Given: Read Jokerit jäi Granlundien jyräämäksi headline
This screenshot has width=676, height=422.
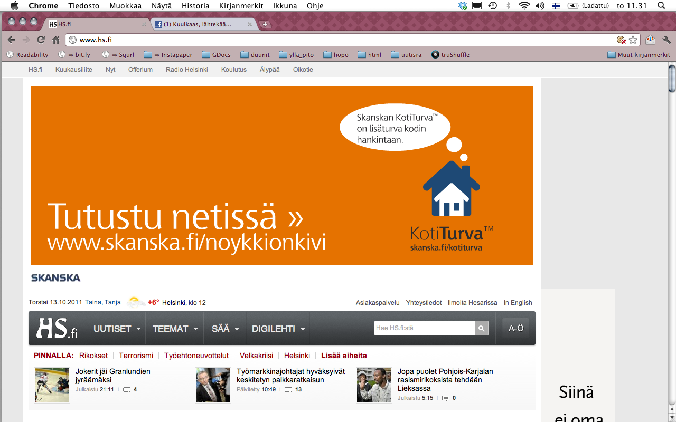Looking at the screenshot, I should coord(113,376).
